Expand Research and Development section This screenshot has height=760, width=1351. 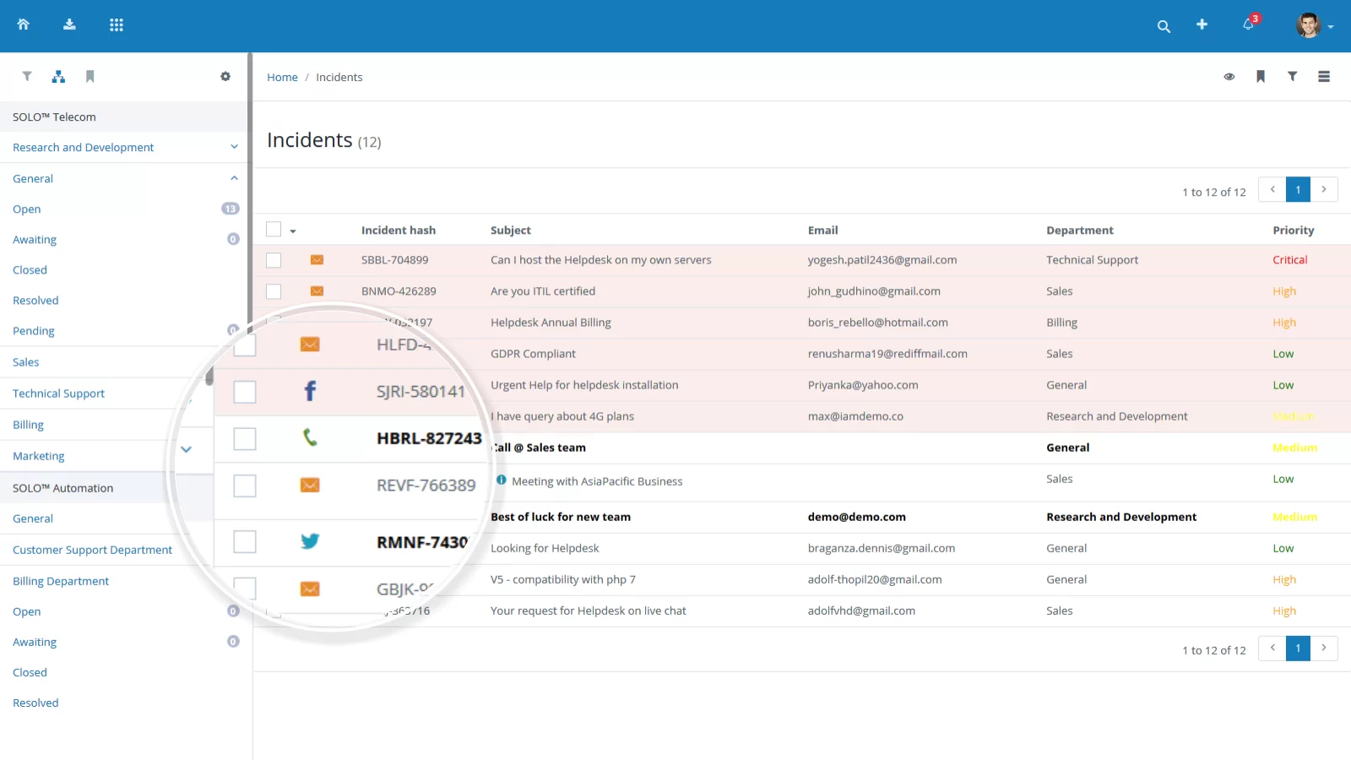pos(234,147)
